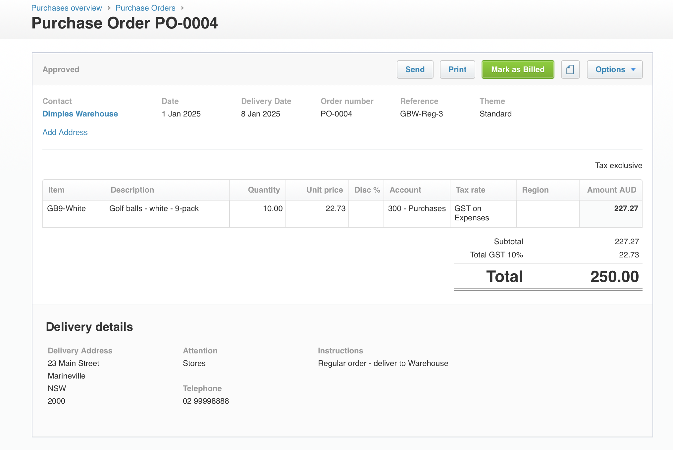Click the 300 - Purchases account cell
Image resolution: width=673 pixels, height=450 pixels.
[417, 208]
